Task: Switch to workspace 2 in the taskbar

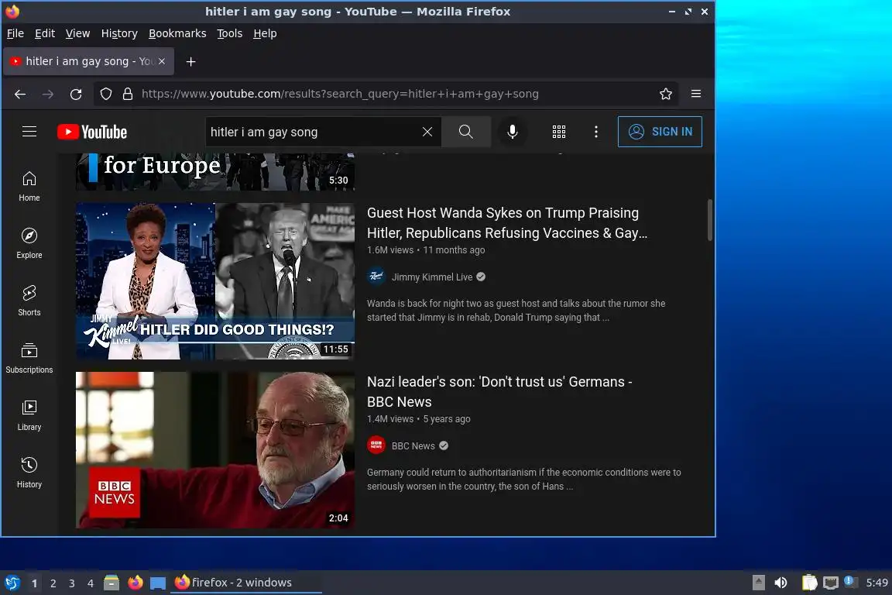Action: pyautogui.click(x=53, y=583)
